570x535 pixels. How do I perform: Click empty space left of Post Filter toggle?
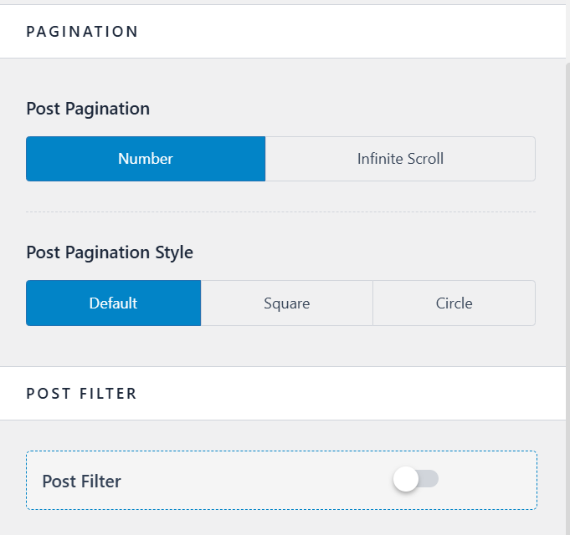(x=268, y=481)
